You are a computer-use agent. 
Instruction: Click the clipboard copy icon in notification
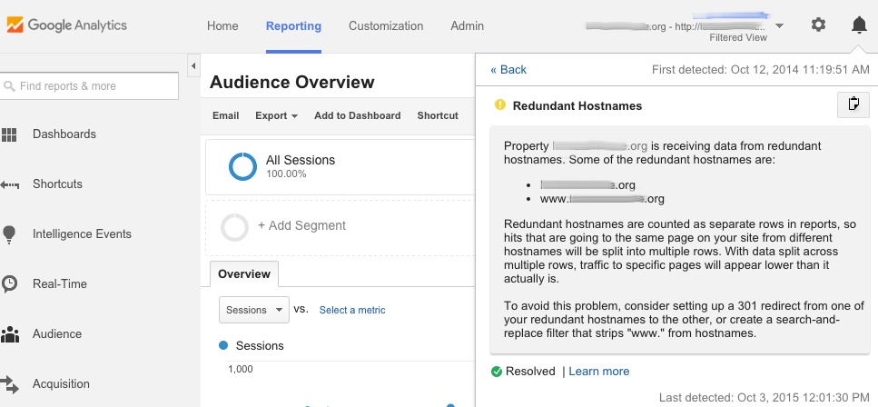click(x=853, y=105)
